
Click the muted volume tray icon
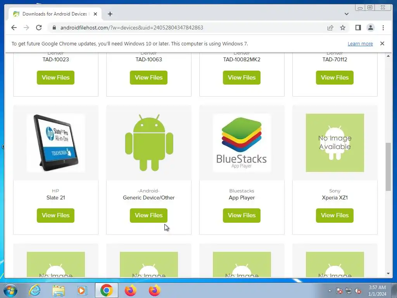(x=358, y=291)
